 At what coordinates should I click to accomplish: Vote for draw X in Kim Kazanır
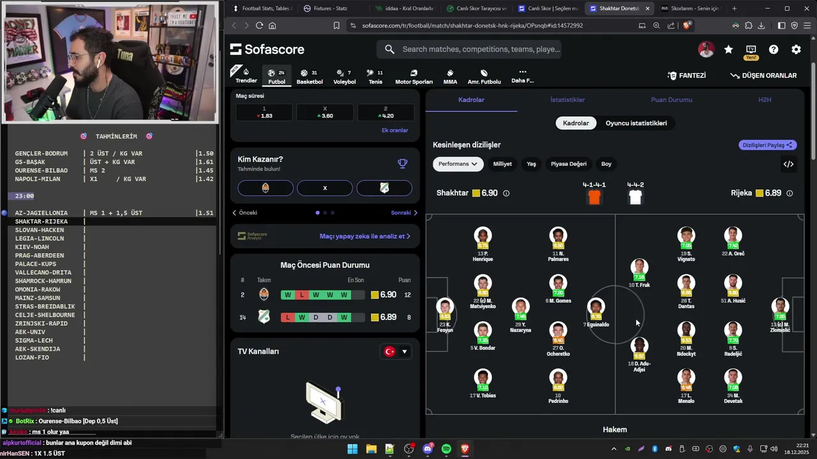(325, 188)
